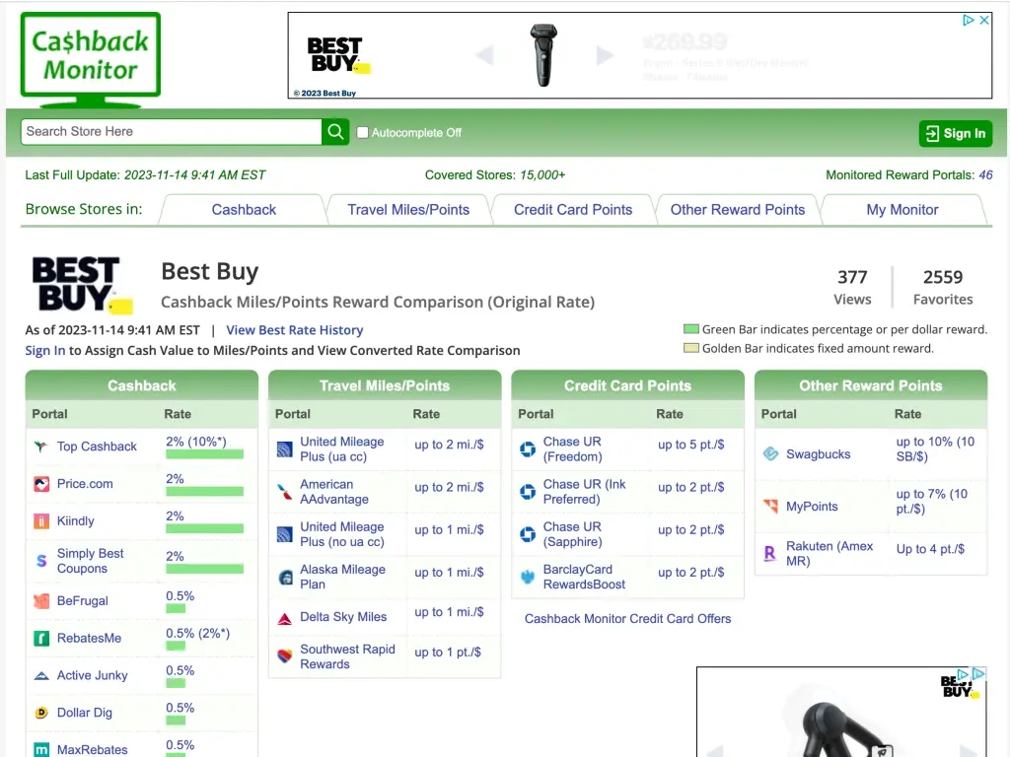Click the United Mileage Plus (ua cc) icon
Screen dimensions: 1010x757
pyautogui.click(x=285, y=449)
